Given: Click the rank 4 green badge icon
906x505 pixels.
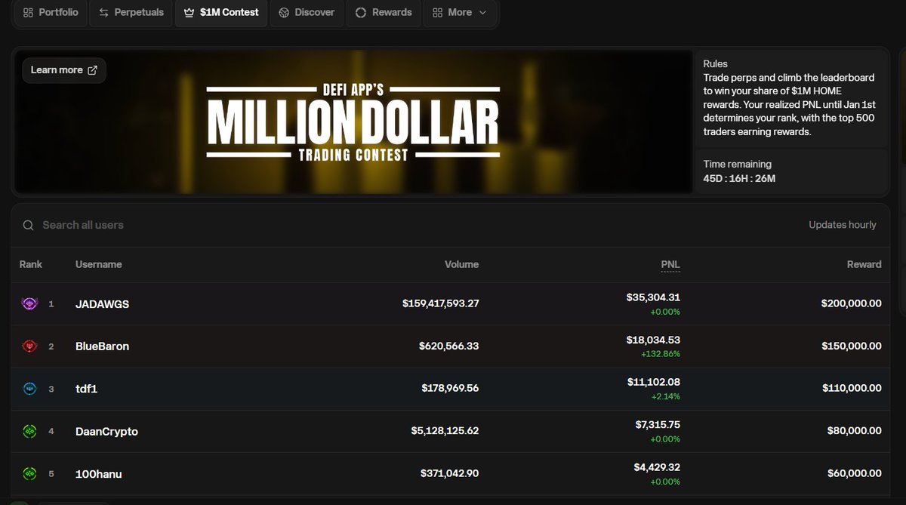Looking at the screenshot, I should click(29, 432).
